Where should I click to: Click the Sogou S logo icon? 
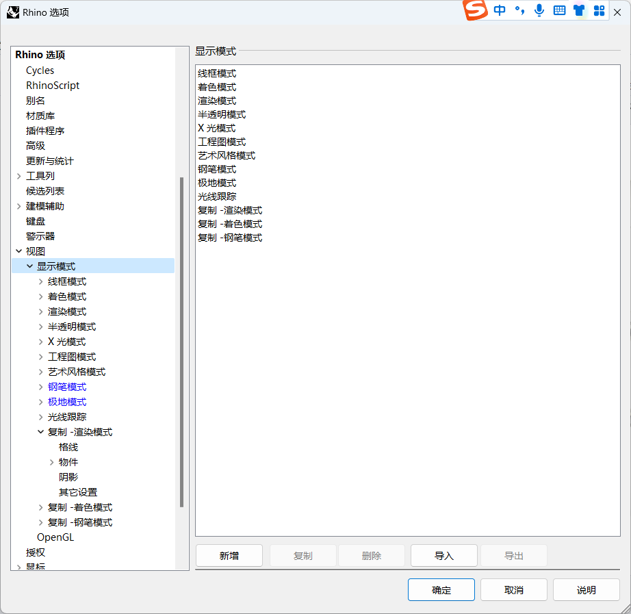(475, 10)
